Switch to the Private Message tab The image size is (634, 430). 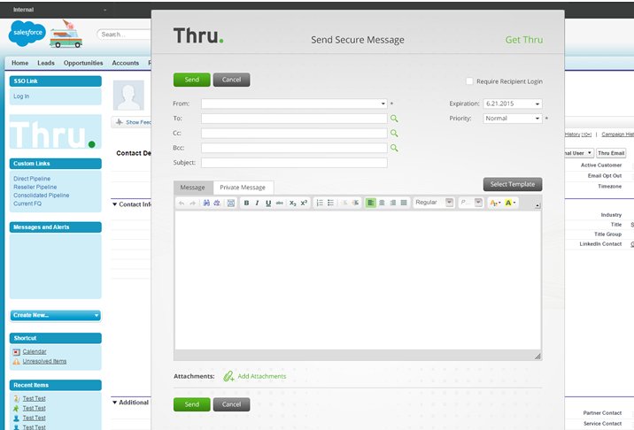pos(243,188)
